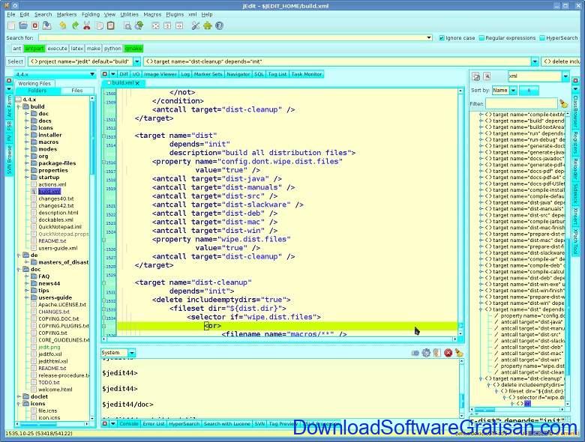Click in the structure Filter field

point(520,103)
